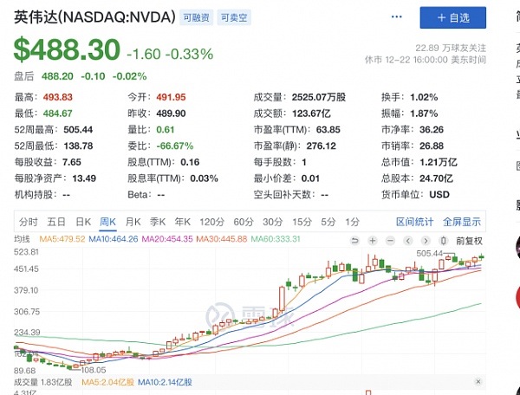Image resolution: width=520 pixels, height=395 pixels.
Task: Add NVDA via the 自选 button
Action: (452, 17)
